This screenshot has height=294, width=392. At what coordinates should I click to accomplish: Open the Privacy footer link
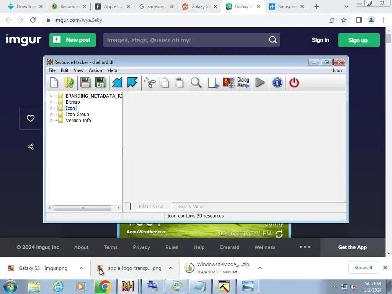click(x=141, y=247)
